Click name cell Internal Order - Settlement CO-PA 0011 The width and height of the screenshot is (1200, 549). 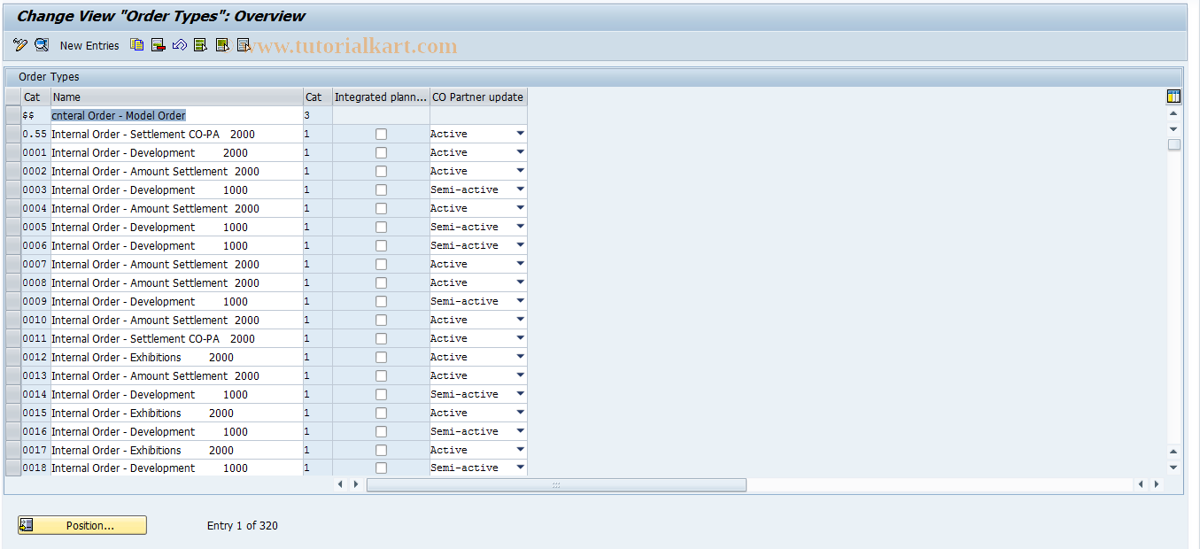click(x=176, y=338)
